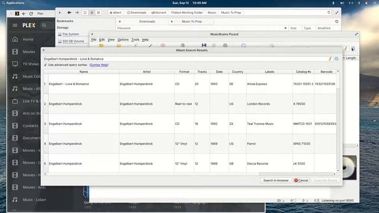The width and height of the screenshot is (379, 213).
Task: Open TV Shows in Plex sidebar
Action: [x=31, y=64]
